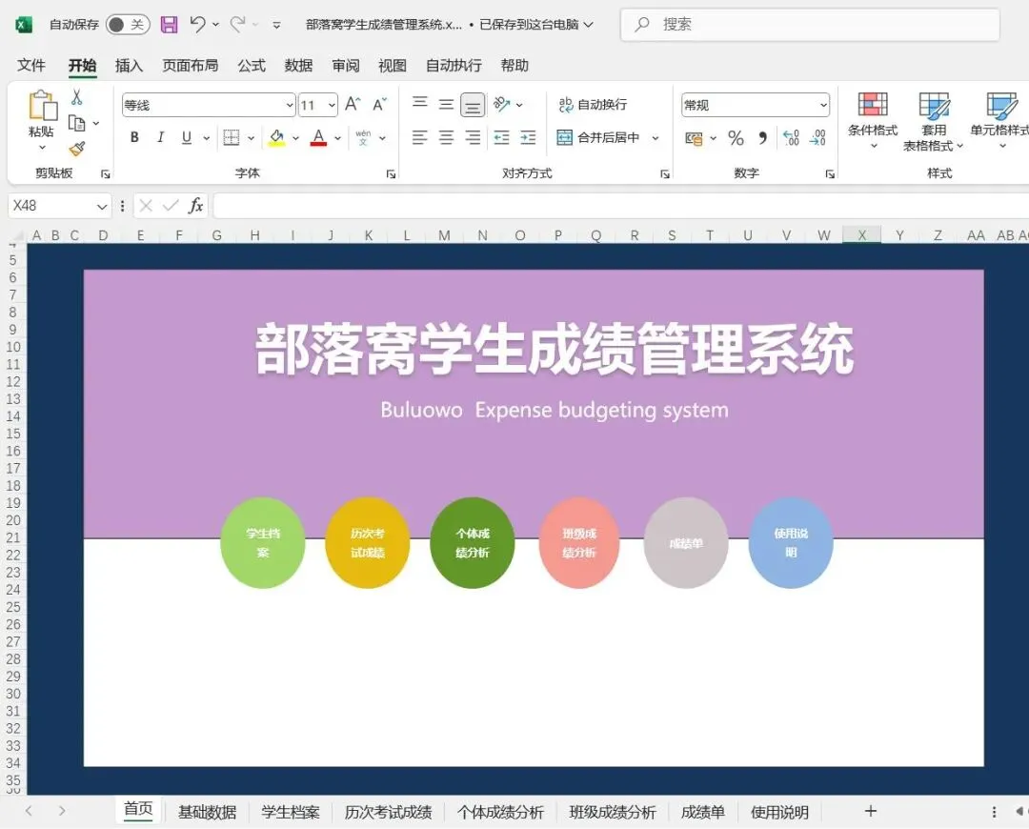This screenshot has height=829, width=1029.
Task: Toggle italic formatting
Action: [160, 137]
